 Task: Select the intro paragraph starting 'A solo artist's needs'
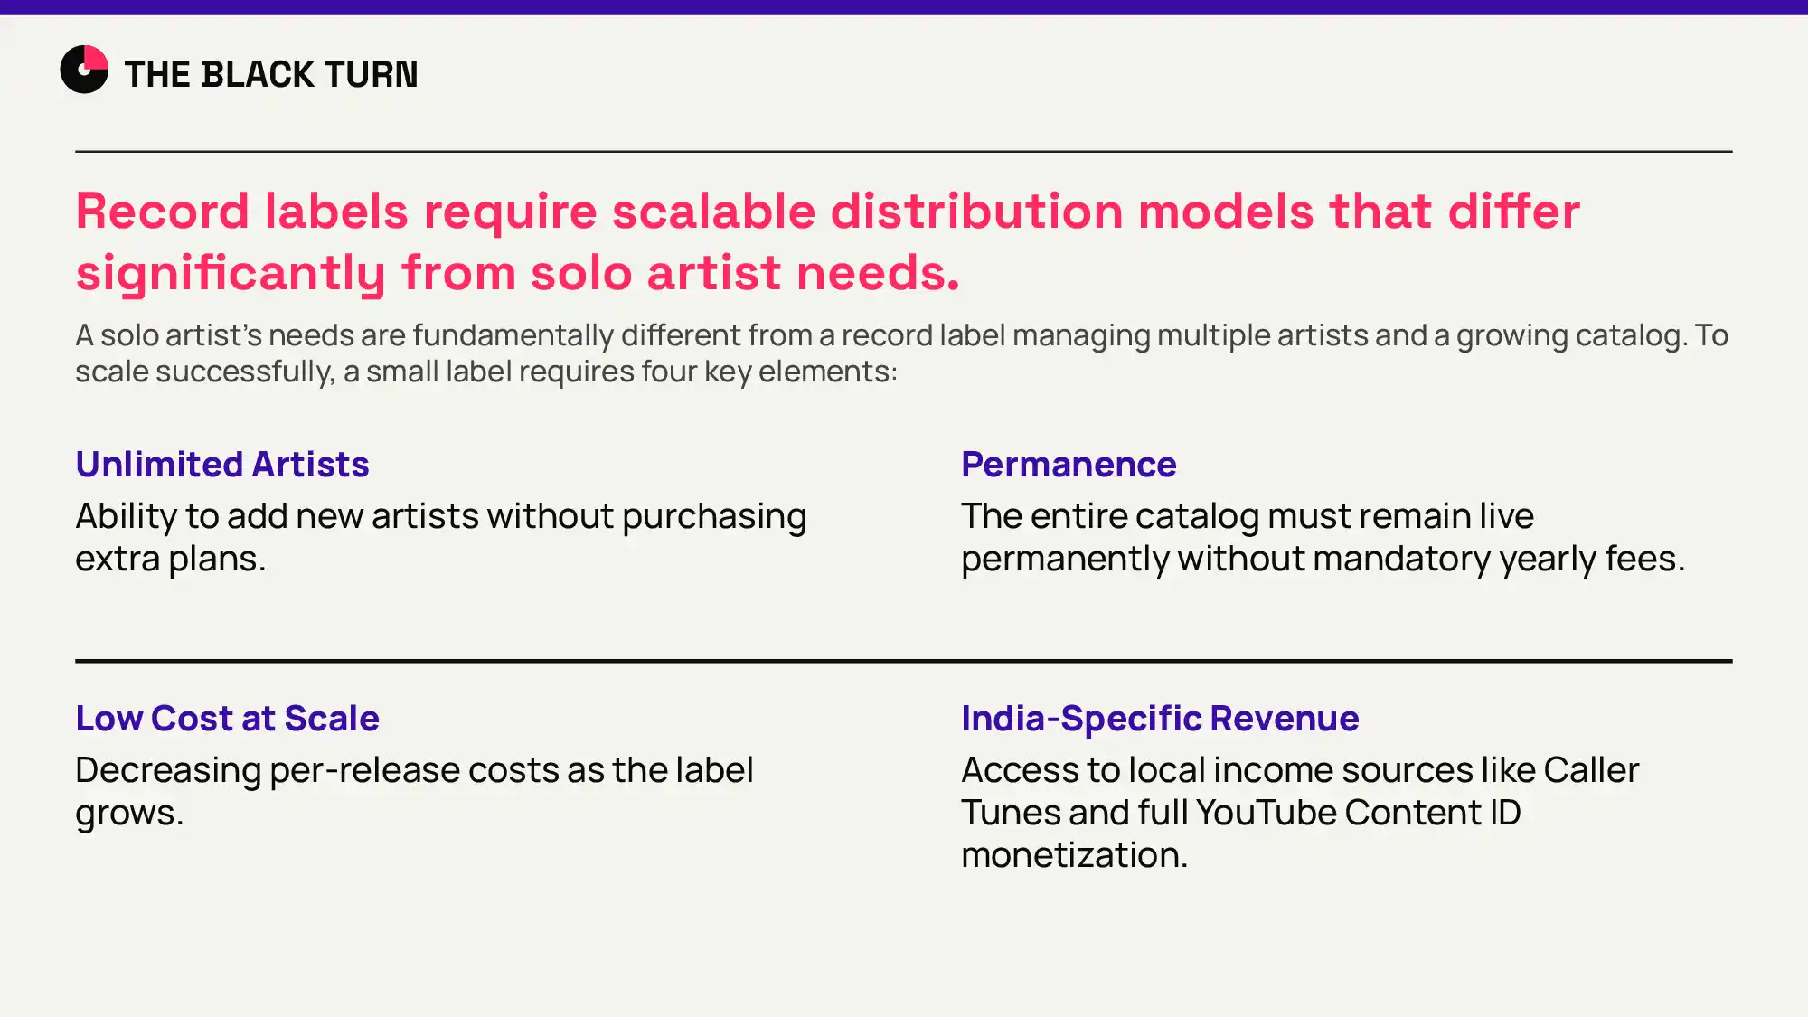(x=901, y=353)
